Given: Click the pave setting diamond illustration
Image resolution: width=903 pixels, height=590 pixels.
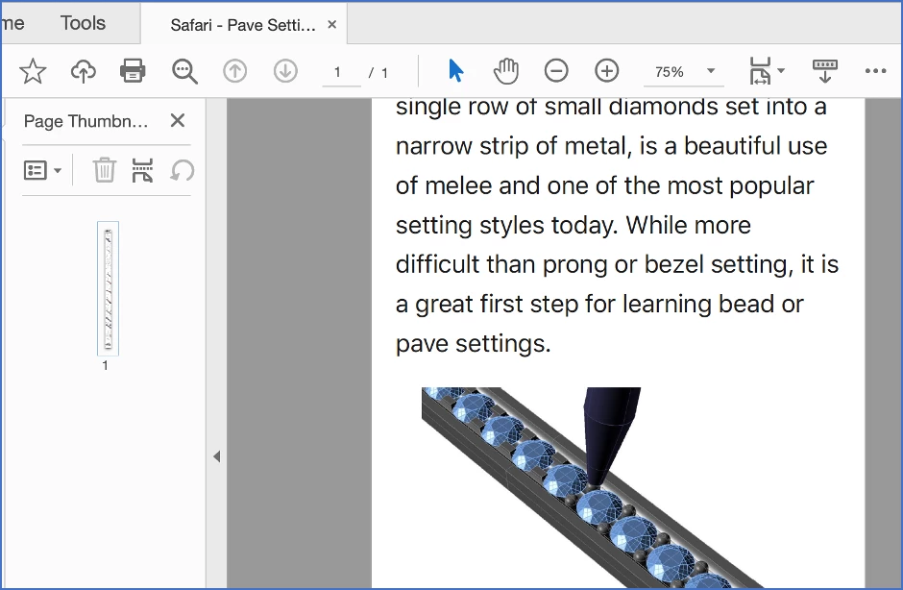Looking at the screenshot, I should [x=593, y=487].
